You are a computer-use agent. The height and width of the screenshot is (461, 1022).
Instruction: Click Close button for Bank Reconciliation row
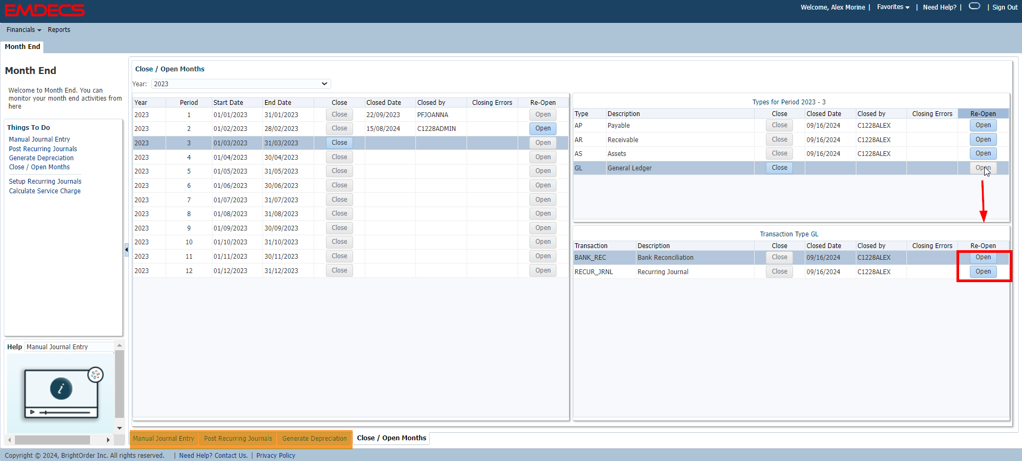click(779, 257)
